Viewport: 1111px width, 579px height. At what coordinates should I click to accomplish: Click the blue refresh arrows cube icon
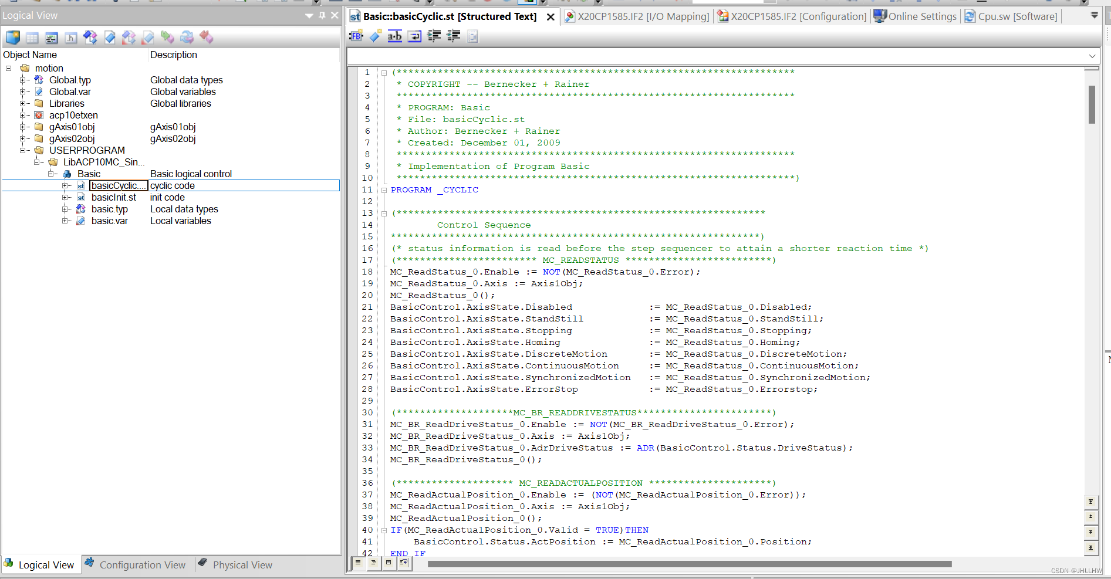[187, 38]
